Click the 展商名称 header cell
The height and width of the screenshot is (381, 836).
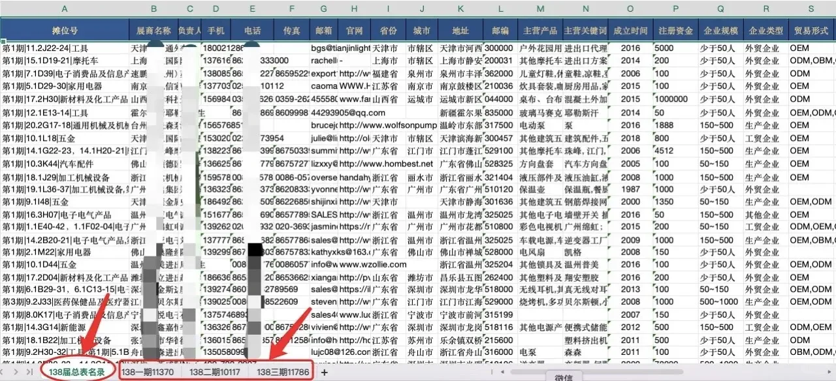tap(154, 31)
